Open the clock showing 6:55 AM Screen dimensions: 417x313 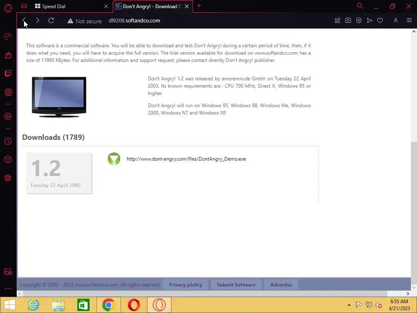coord(399,305)
